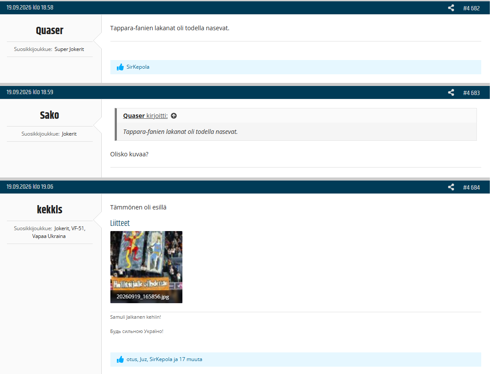Click the text 'Olisko kuvaa?'
The height and width of the screenshot is (374, 492).
pos(129,154)
